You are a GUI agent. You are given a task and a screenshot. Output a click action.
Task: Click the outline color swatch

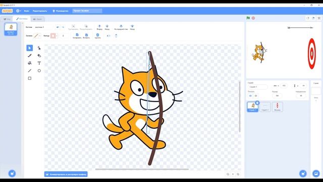53,36
